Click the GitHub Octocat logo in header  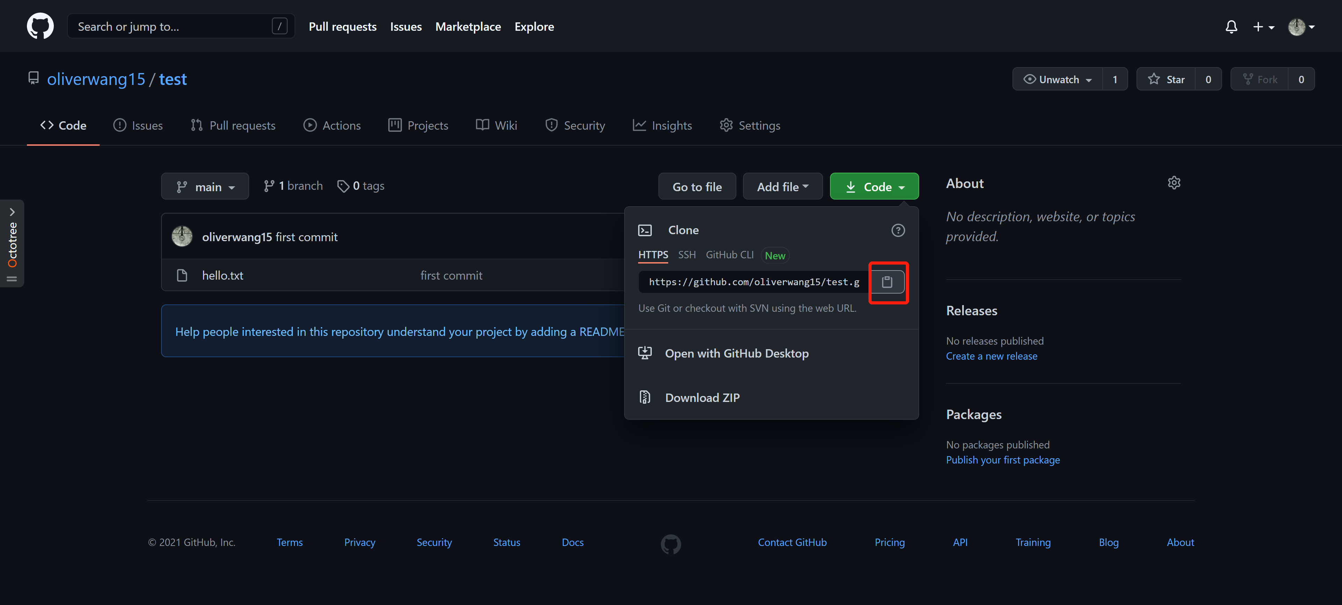coord(40,26)
